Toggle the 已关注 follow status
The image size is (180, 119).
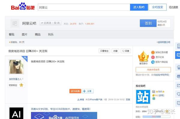click(46, 23)
